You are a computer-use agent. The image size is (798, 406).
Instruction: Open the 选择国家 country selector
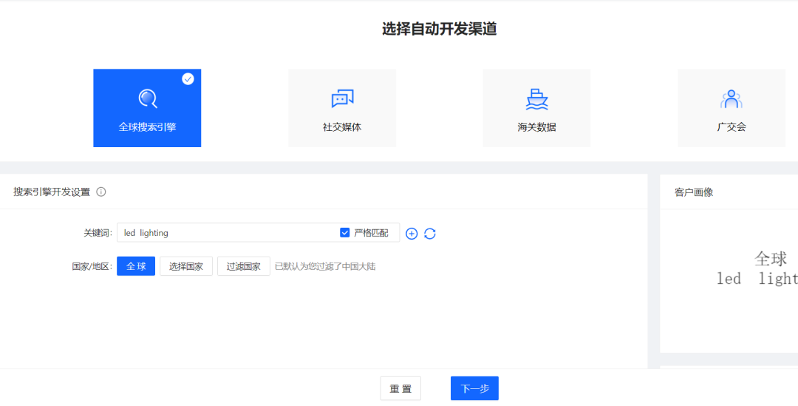tap(186, 266)
